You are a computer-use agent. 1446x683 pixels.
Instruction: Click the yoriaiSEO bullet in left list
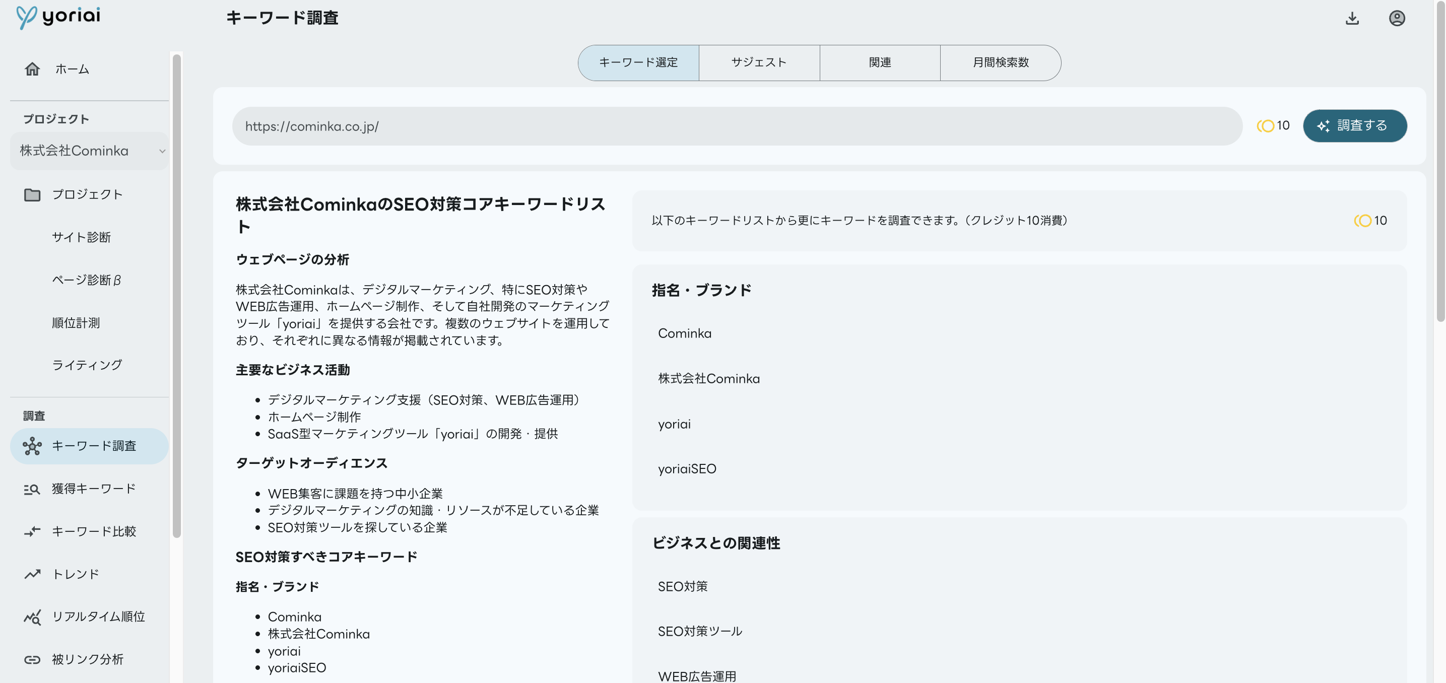(x=296, y=668)
